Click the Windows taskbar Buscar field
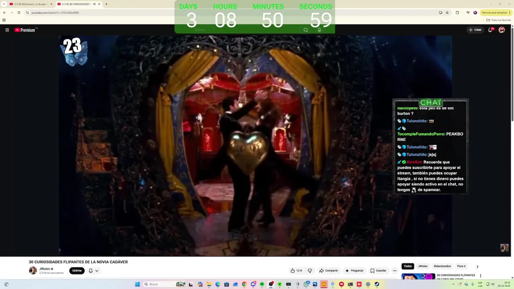The width and height of the screenshot is (514, 289). click(165, 284)
